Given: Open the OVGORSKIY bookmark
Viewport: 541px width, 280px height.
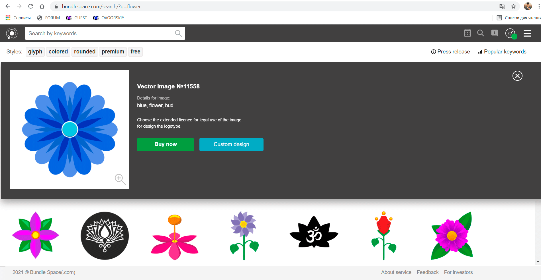Looking at the screenshot, I should tap(112, 18).
